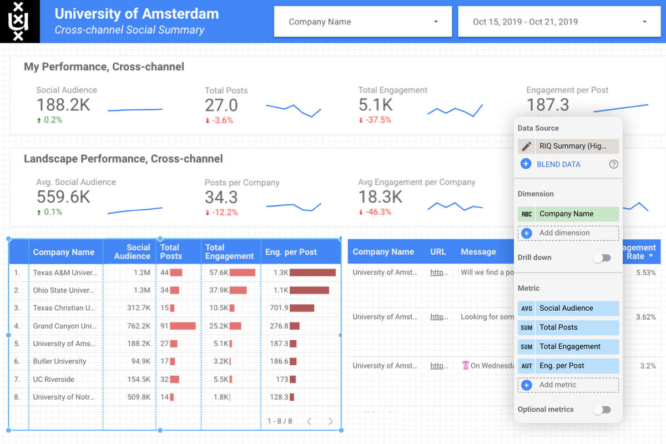Click the SUM aggregation icon on Total Posts
Image resolution: width=666 pixels, height=444 pixels.
527,327
